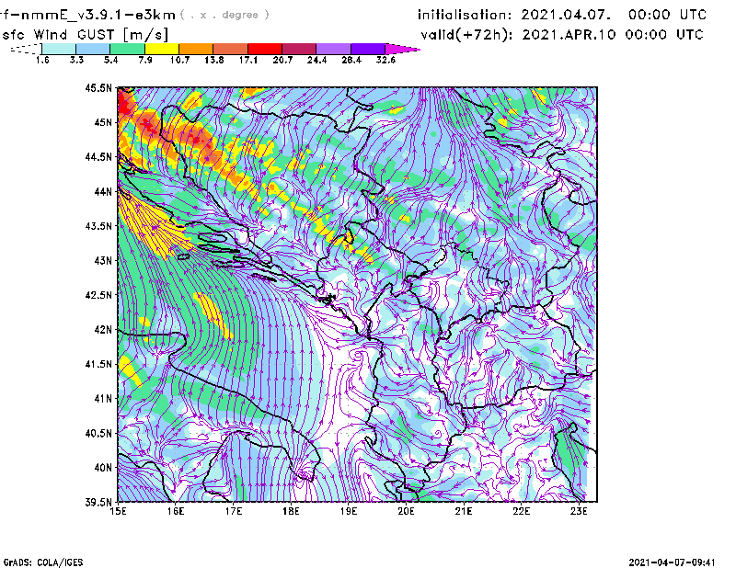Screen dimensions: 736x568
Task: Click the "20.7" legend value
Action: pos(282,60)
